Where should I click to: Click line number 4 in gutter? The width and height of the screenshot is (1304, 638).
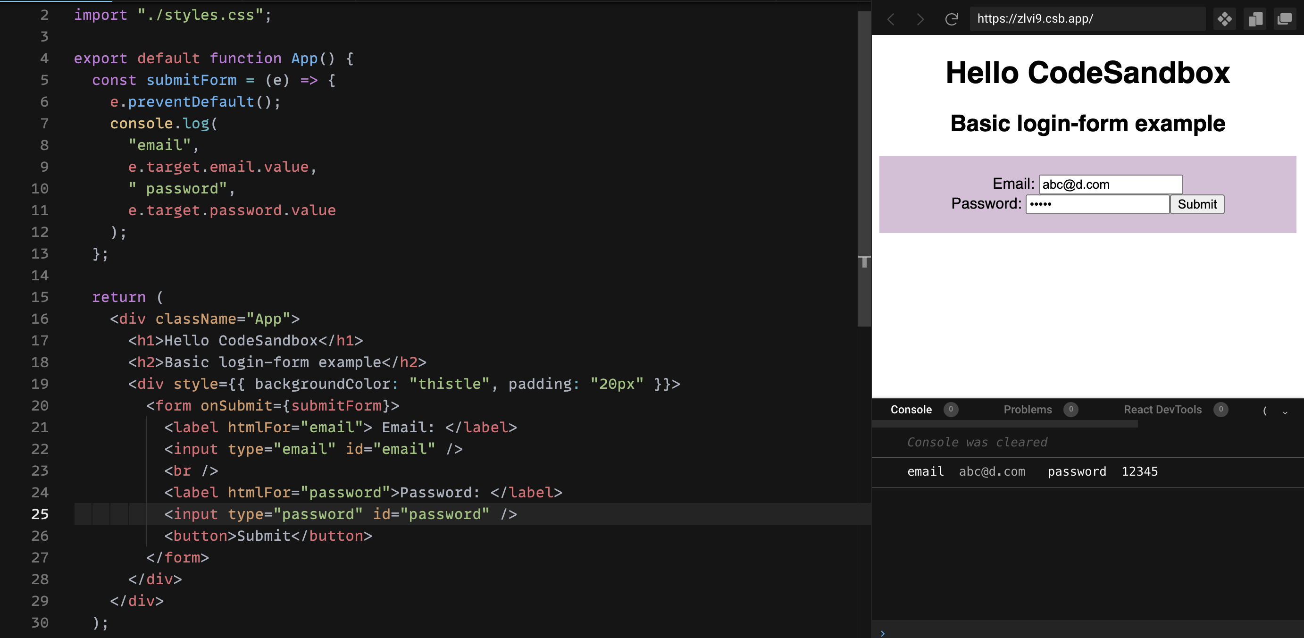[x=44, y=58]
